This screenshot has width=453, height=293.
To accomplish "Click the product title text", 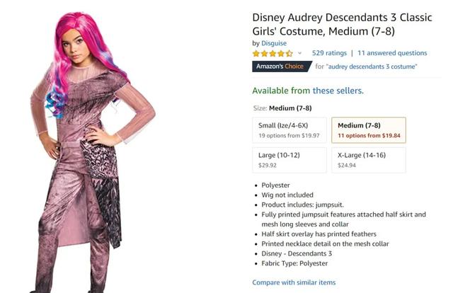I will tap(342, 24).
